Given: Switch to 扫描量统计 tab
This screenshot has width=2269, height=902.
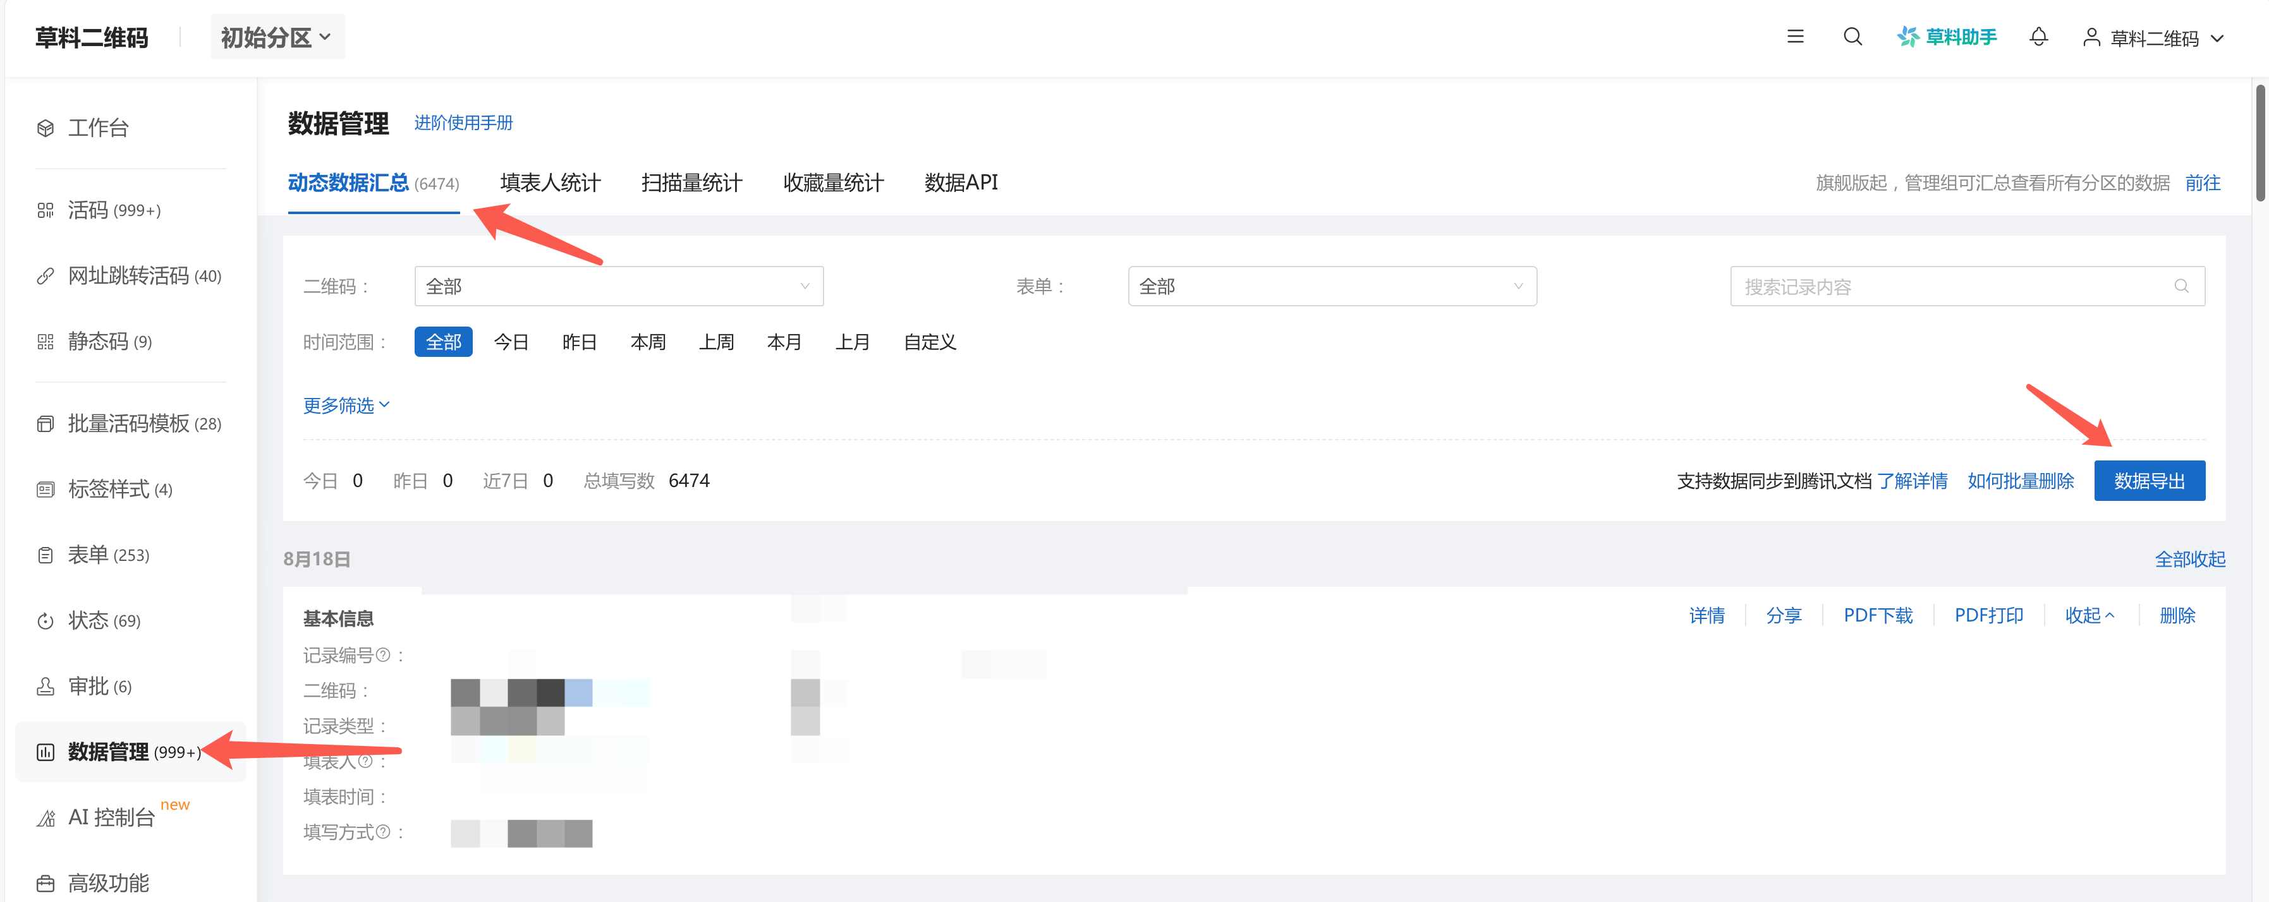Looking at the screenshot, I should pyautogui.click(x=692, y=183).
